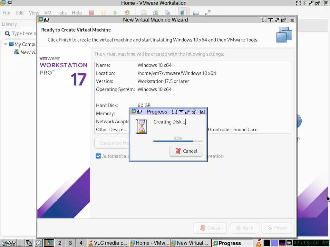Toggle the Show Library sidebar icon
The width and height of the screenshot is (330, 247).
pyautogui.click(x=184, y=13)
